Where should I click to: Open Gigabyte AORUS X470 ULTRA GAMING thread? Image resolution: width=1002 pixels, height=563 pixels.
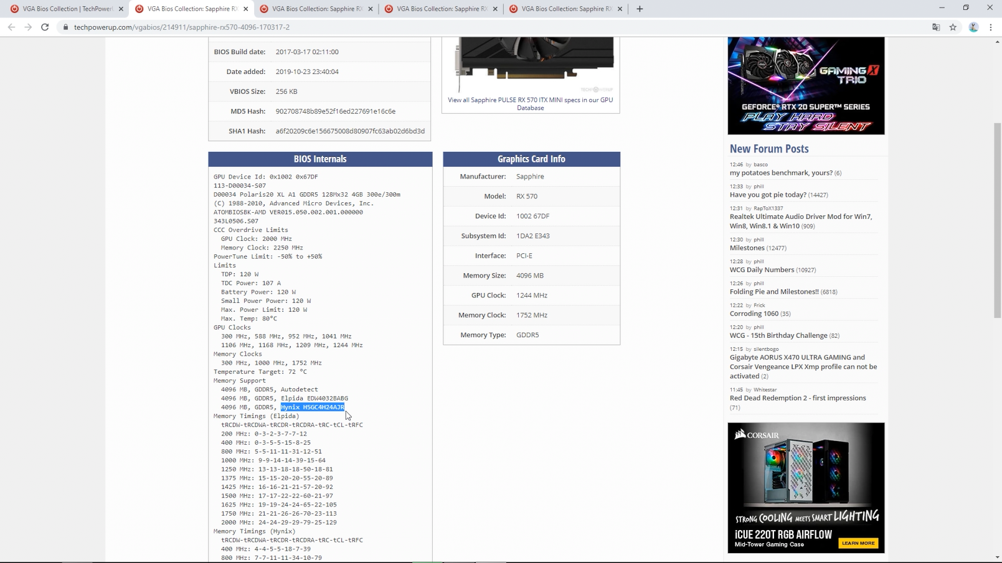click(x=803, y=366)
